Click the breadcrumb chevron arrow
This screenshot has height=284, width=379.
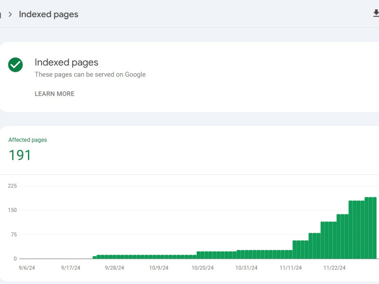click(10, 14)
